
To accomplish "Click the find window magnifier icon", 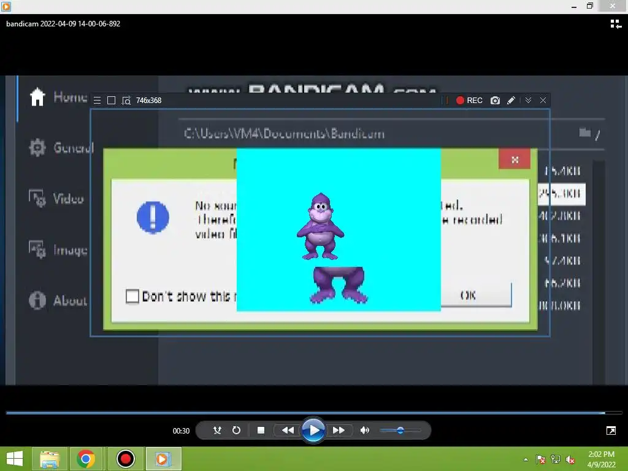I will click(126, 101).
